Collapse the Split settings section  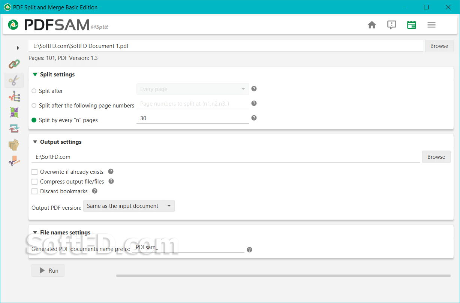pyautogui.click(x=35, y=75)
